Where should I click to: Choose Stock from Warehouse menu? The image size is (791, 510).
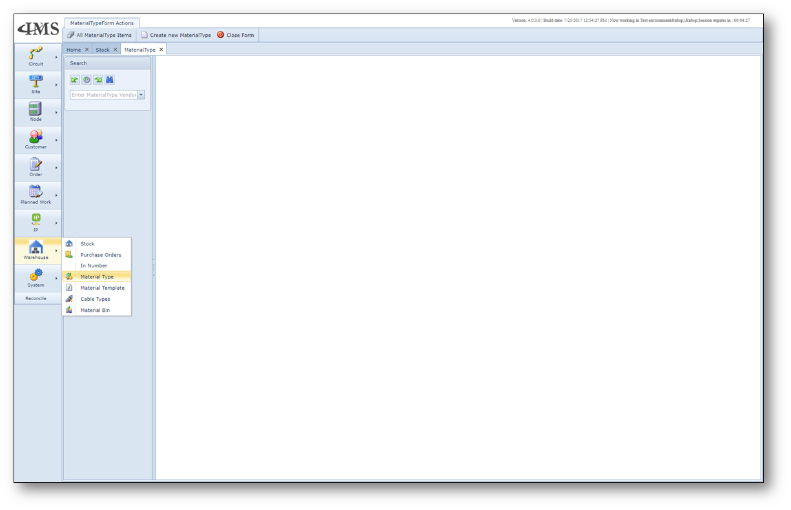pos(97,243)
